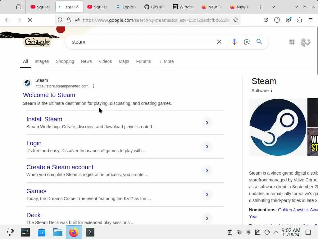This screenshot has height=239, width=318.
Task: Show desktop button in taskbar
Action: (x=308, y=232)
